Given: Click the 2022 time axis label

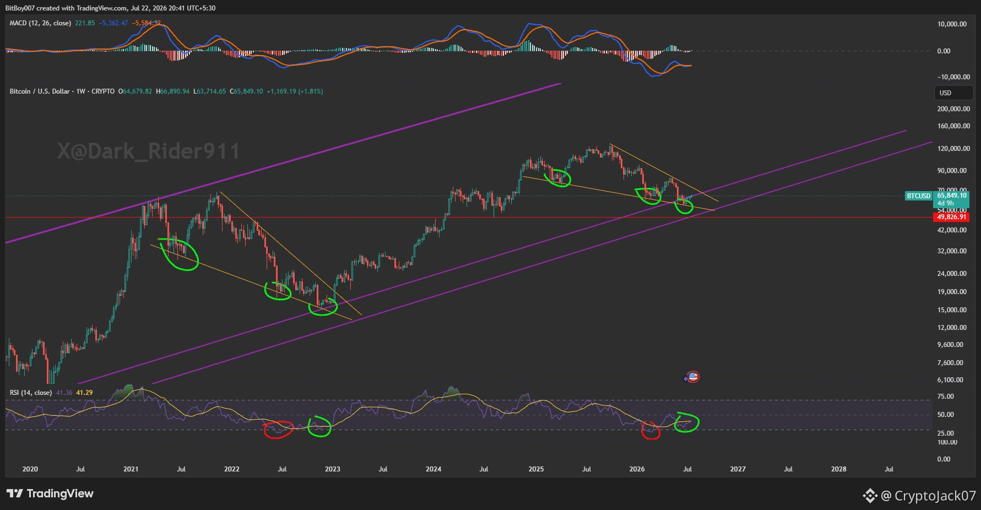Looking at the screenshot, I should (x=232, y=469).
